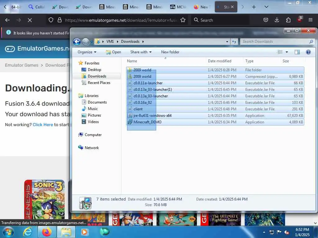Stop loading the Firefox page

(x=30, y=20)
